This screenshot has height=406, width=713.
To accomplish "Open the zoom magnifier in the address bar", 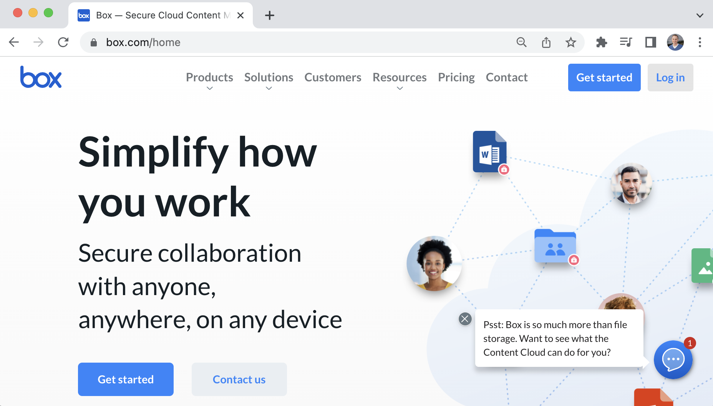I will 521,42.
